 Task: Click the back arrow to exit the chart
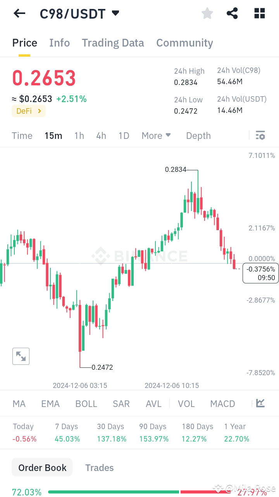[19, 13]
